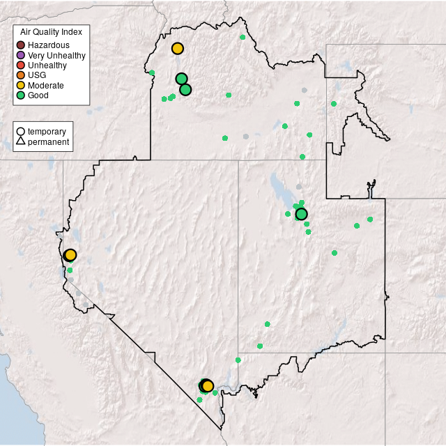This screenshot has height=446, width=446.
Task: Click the large green marker beside the big lake
Action: click(x=302, y=214)
